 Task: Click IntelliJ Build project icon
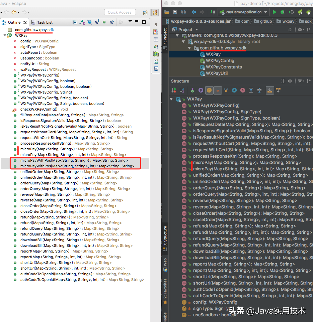click(x=213, y=12)
